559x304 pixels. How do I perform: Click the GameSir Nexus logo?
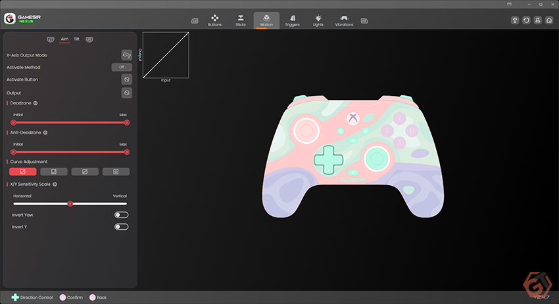(x=22, y=18)
